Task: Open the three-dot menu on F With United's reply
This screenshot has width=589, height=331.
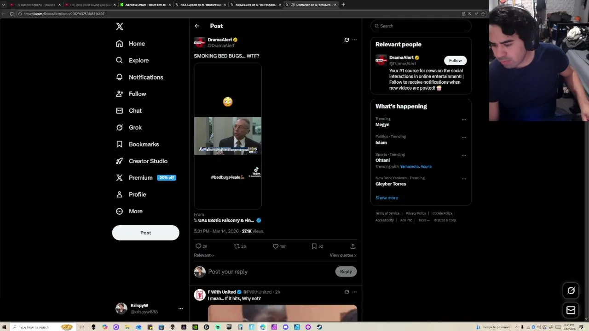Action: pyautogui.click(x=354, y=292)
